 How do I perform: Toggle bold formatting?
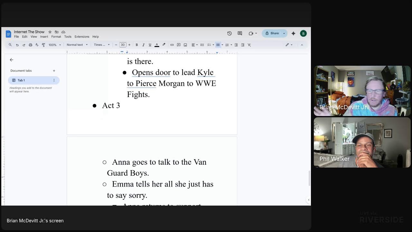pos(137,45)
